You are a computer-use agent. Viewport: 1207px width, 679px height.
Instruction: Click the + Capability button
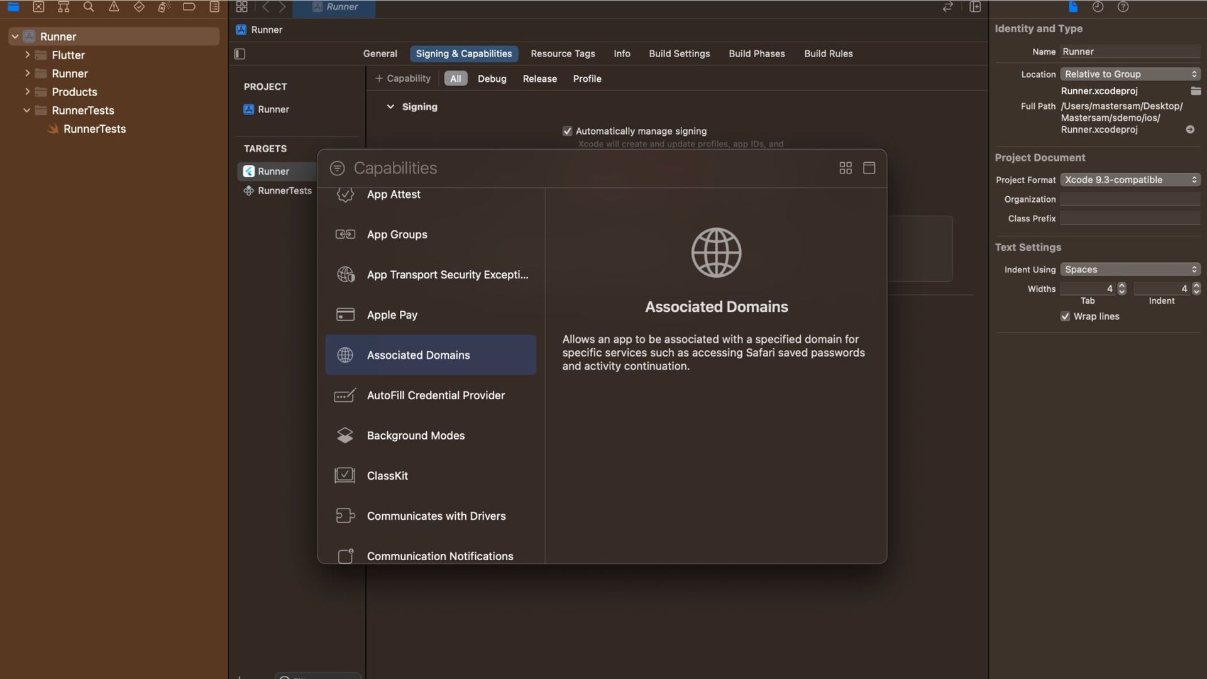(402, 79)
